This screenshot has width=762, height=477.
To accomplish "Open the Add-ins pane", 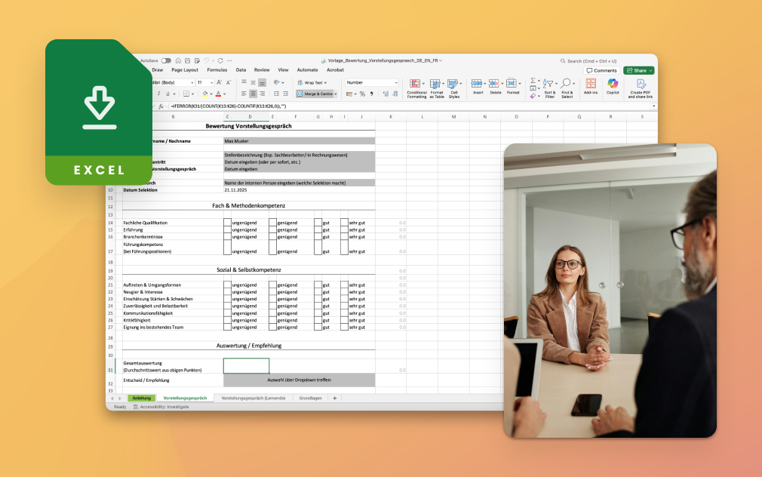I will pos(591,86).
